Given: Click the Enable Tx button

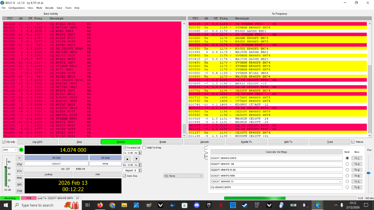Looking at the screenshot, I should click(246, 142).
